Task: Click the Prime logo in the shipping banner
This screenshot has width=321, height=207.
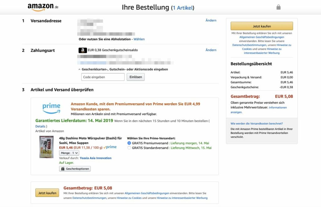Action: point(51,108)
